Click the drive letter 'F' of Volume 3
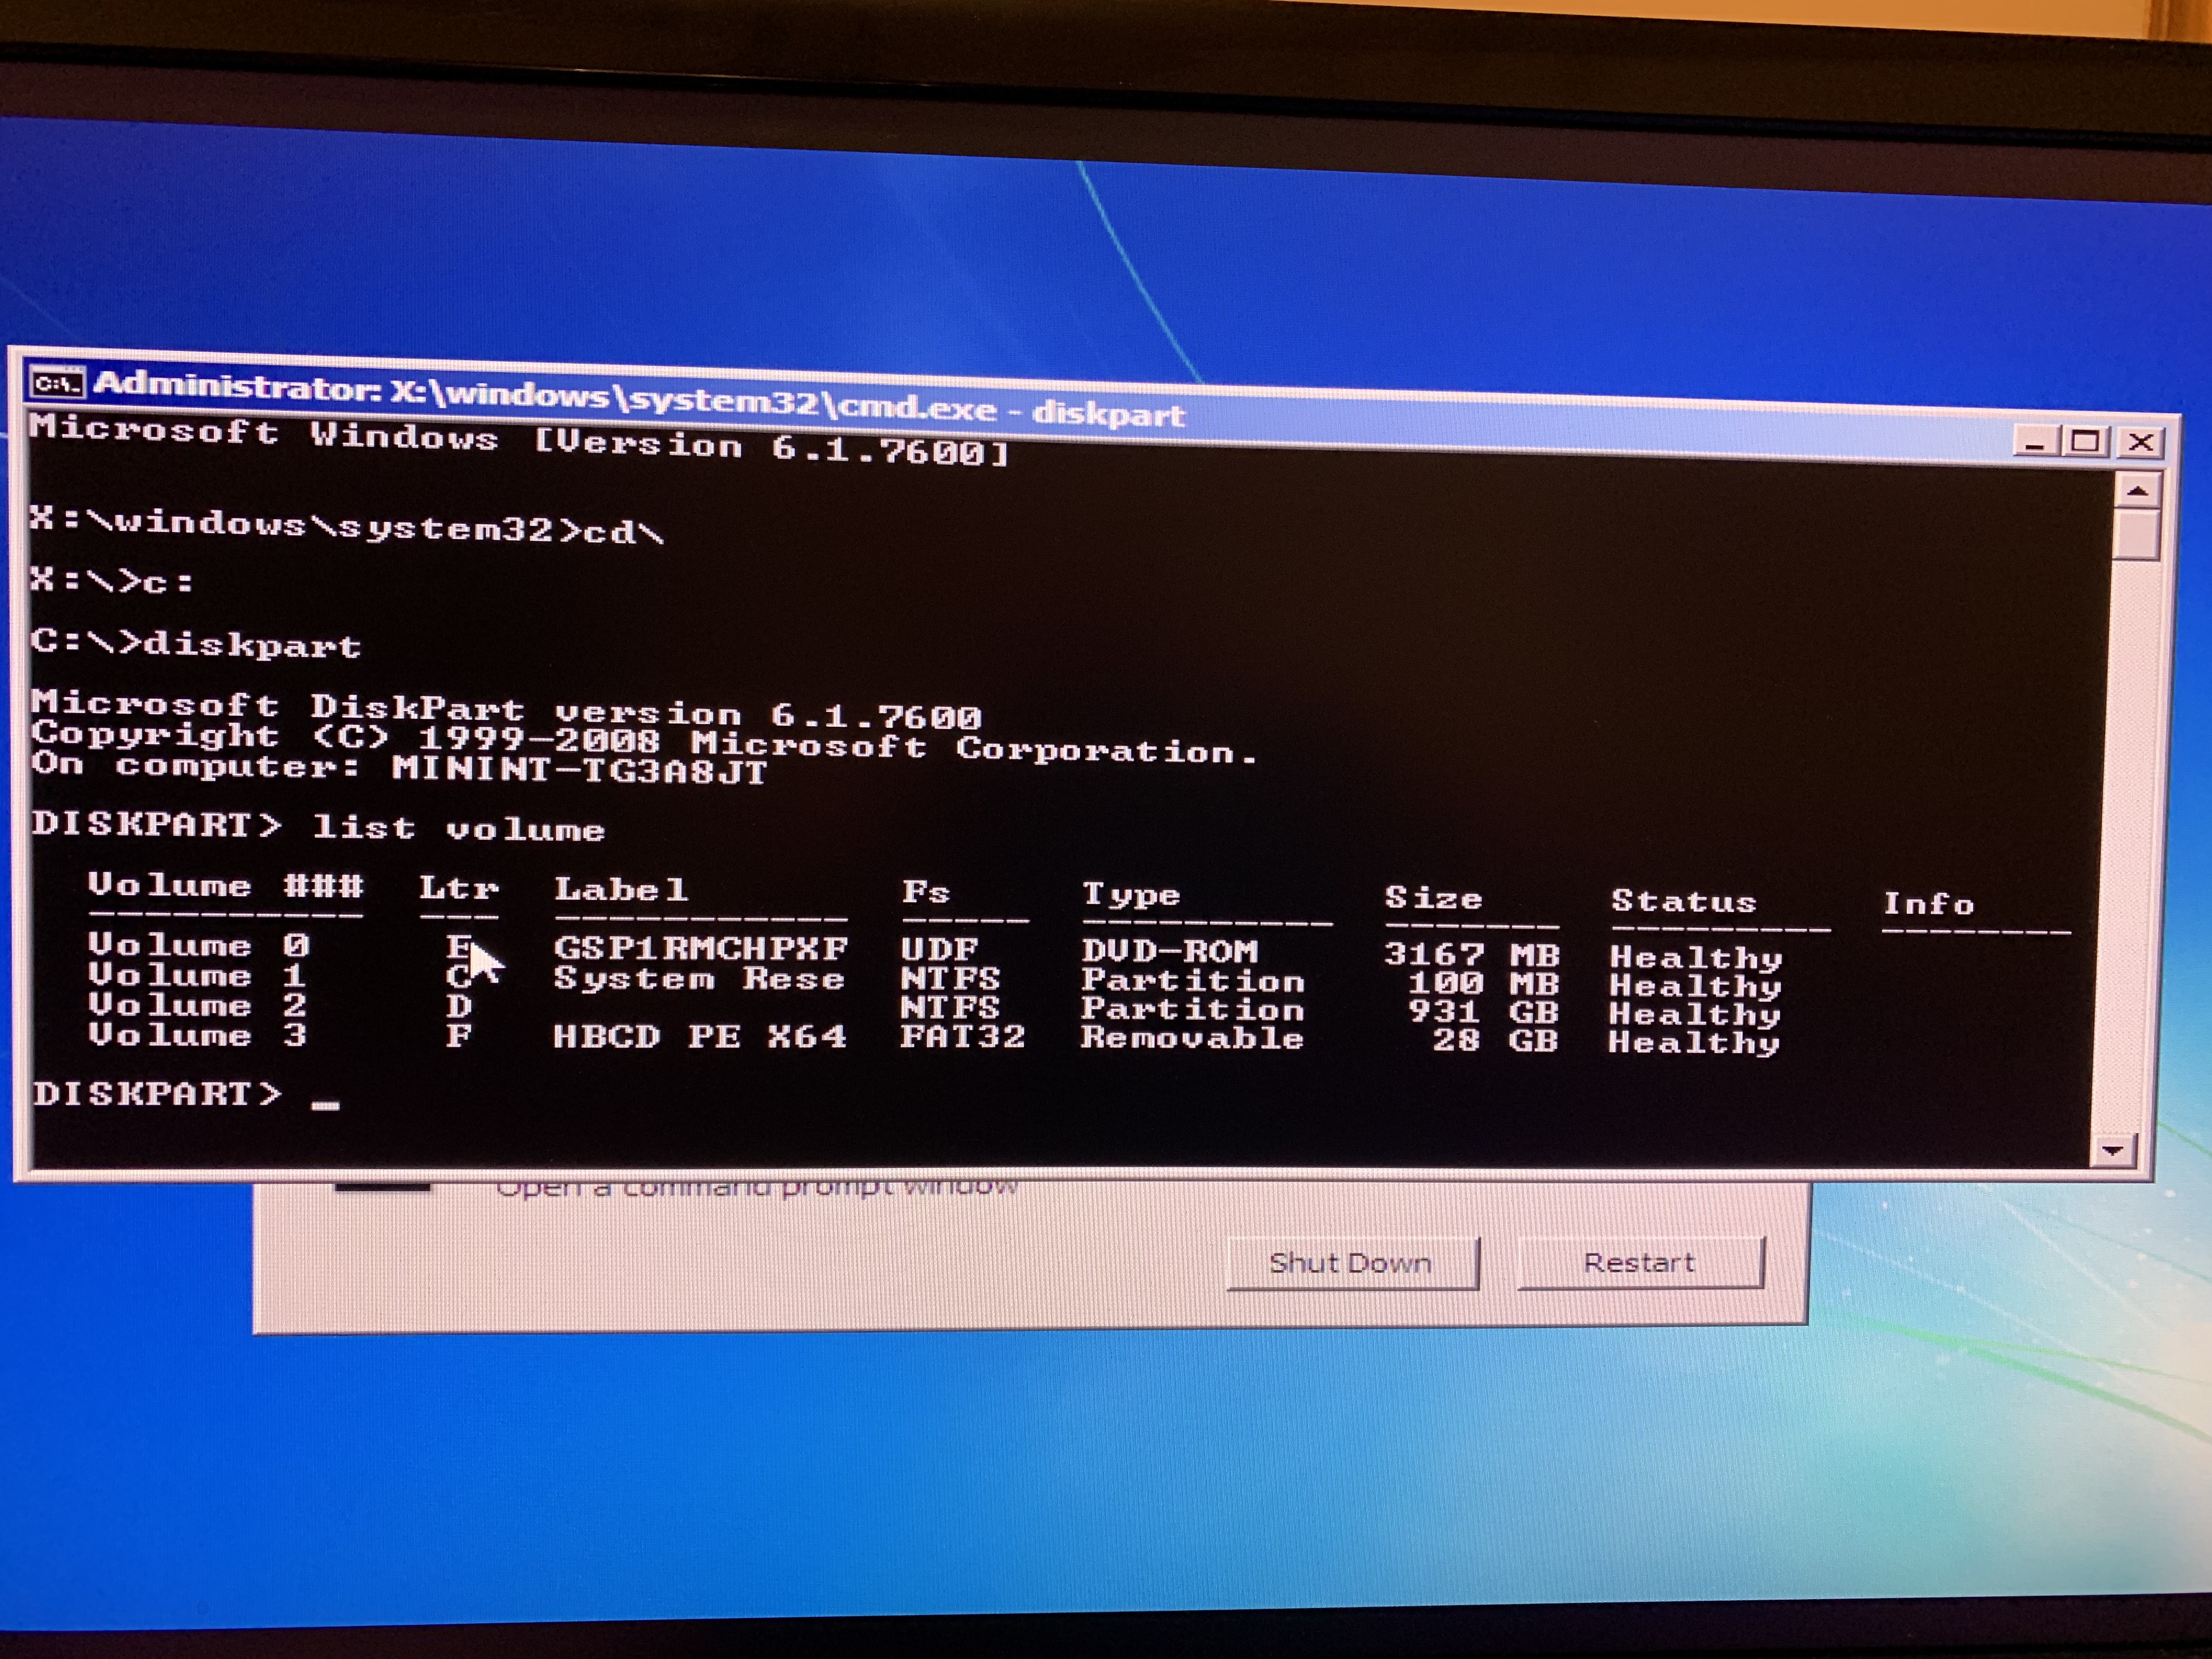This screenshot has width=2212, height=1659. coord(459,1035)
